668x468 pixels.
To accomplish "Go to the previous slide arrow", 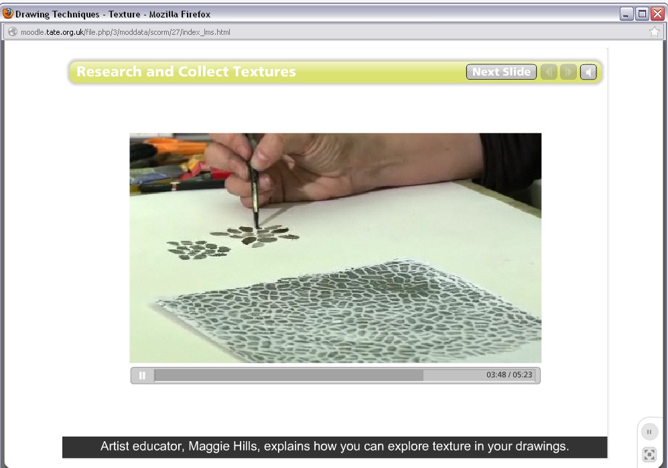I will tap(549, 72).
